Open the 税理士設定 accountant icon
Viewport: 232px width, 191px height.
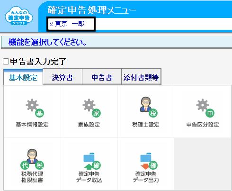click(149, 107)
